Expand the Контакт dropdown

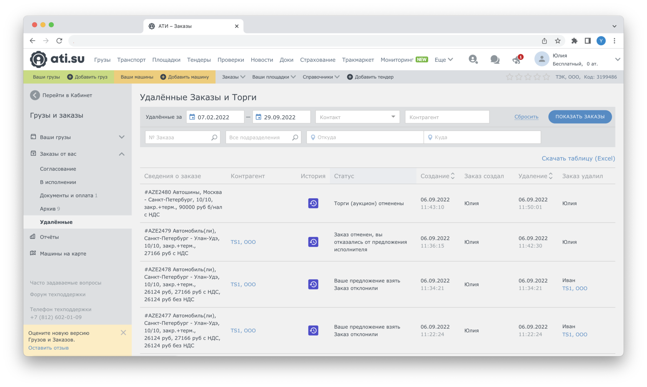click(357, 117)
